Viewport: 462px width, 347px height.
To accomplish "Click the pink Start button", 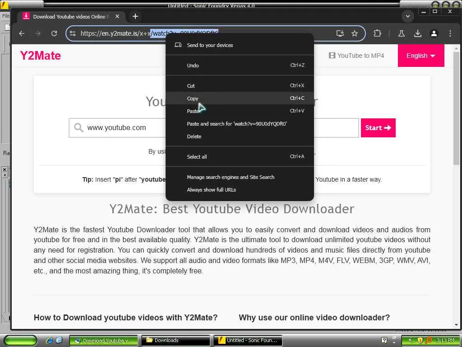I will coord(378,128).
